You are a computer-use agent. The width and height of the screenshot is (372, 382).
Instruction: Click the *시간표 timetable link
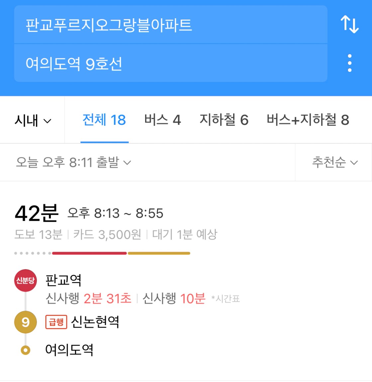[226, 299]
